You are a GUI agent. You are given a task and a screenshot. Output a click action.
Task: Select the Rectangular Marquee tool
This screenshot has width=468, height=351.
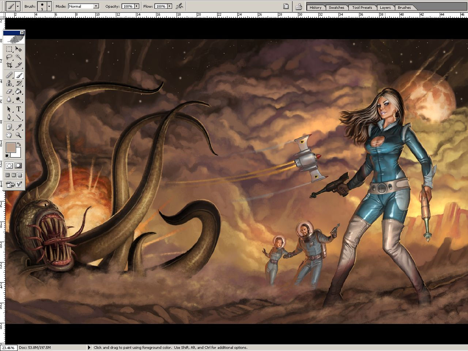click(9, 49)
